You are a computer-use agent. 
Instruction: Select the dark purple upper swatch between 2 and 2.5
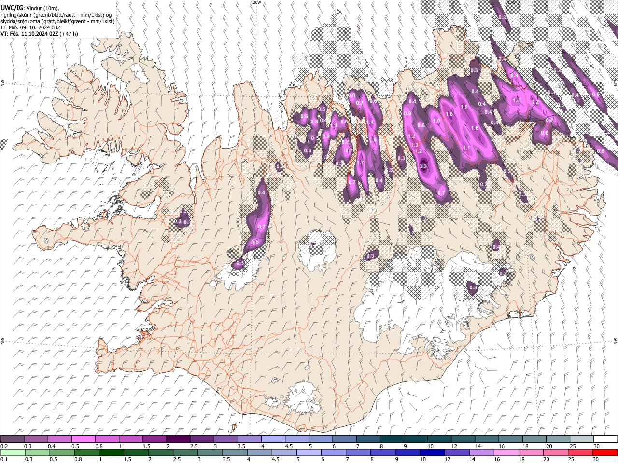[x=178, y=439]
